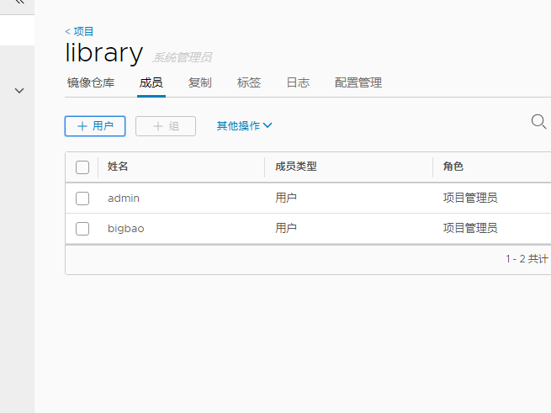Screen dimensions: 551x413
Task: Open the 配置管理 tab
Action: (x=358, y=83)
